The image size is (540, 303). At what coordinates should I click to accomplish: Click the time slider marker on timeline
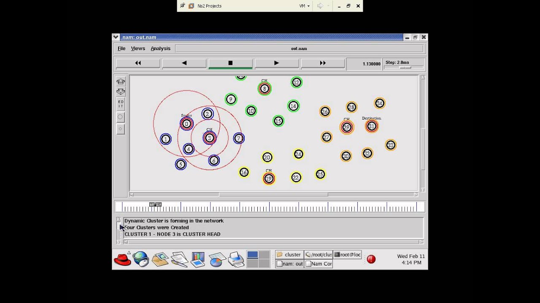tap(155, 205)
